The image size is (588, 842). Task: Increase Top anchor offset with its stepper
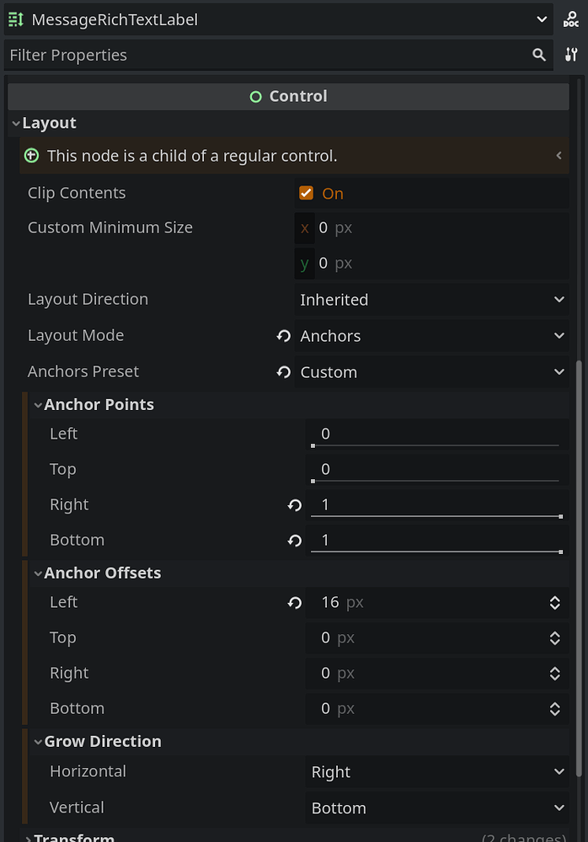pos(554,632)
